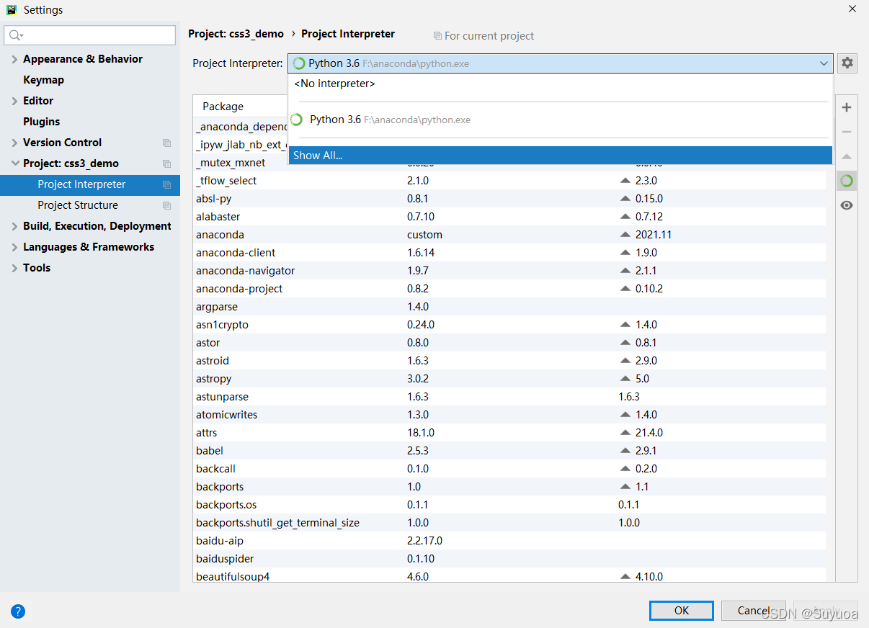This screenshot has width=869, height=628.
Task: Toggle the Conda package manager icon
Action: click(847, 181)
